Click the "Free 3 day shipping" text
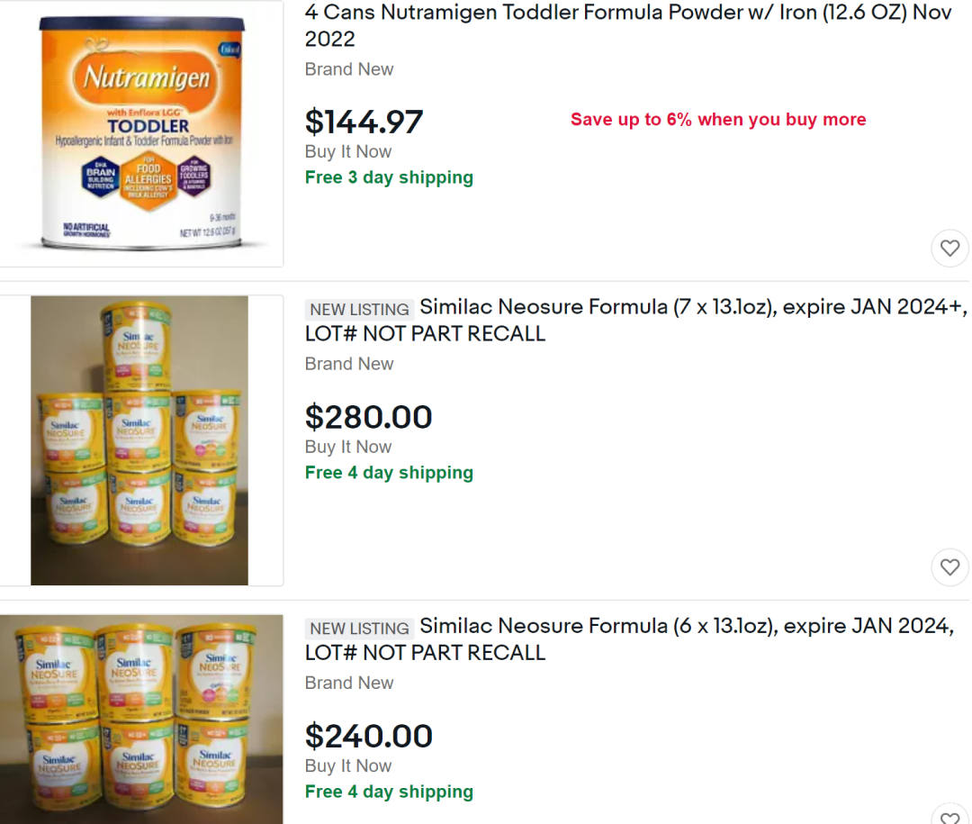 [x=389, y=177]
